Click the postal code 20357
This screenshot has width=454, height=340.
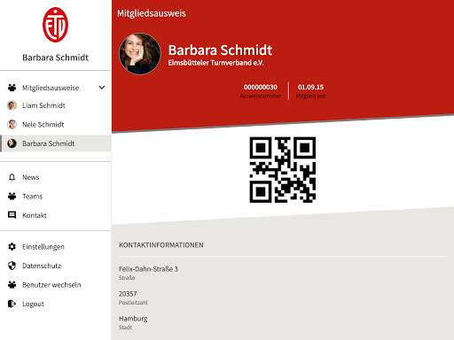[128, 294]
